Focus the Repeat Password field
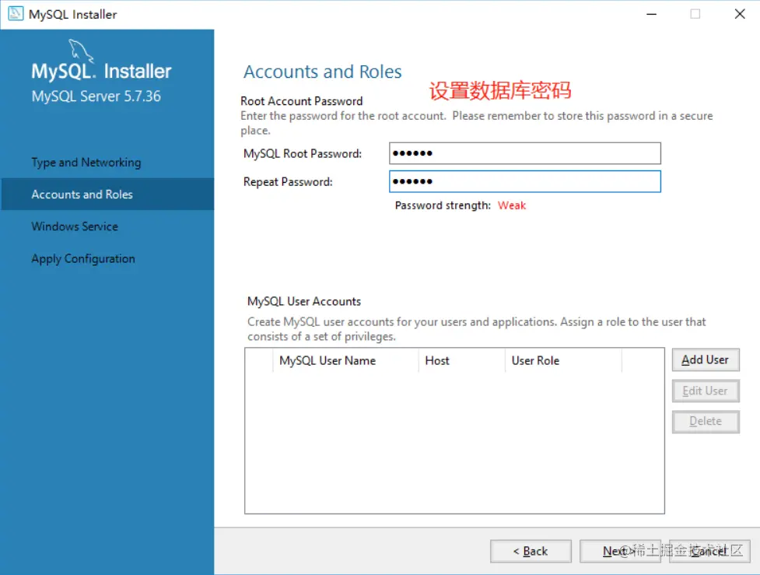The width and height of the screenshot is (760, 575). pos(524,181)
